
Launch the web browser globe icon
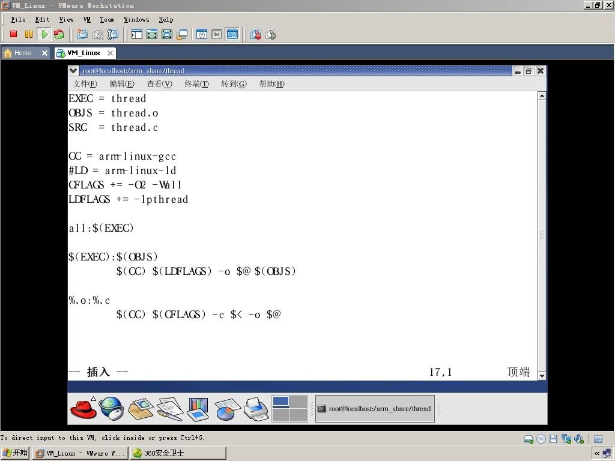[111, 408]
